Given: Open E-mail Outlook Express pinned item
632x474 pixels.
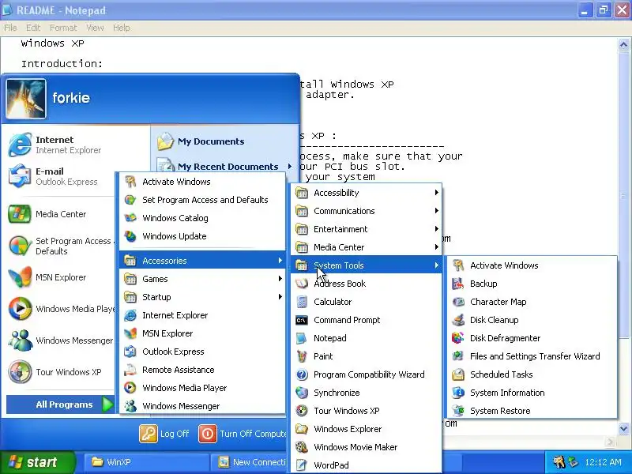Looking at the screenshot, I should [61, 176].
